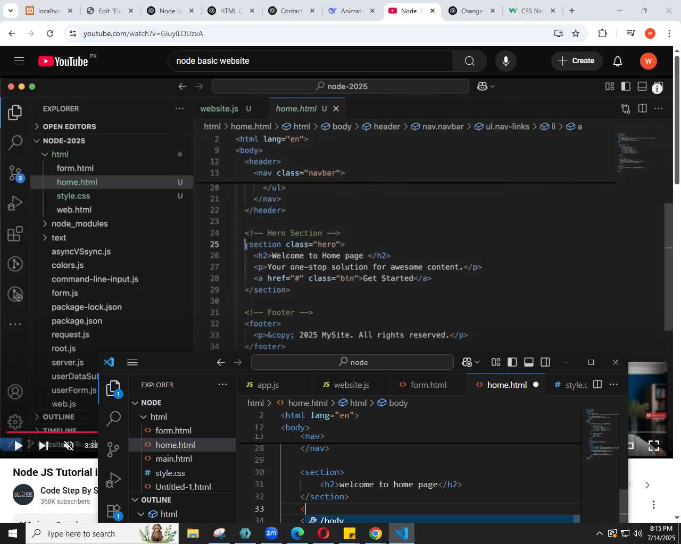Open video description three-dot menu

[x=654, y=505]
